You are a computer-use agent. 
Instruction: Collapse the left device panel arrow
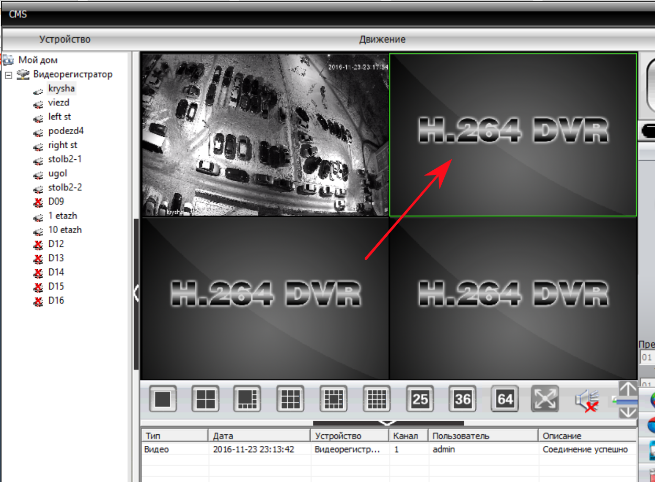136,292
